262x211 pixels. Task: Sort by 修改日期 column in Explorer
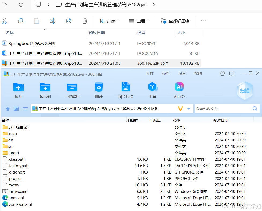[x=97, y=33]
